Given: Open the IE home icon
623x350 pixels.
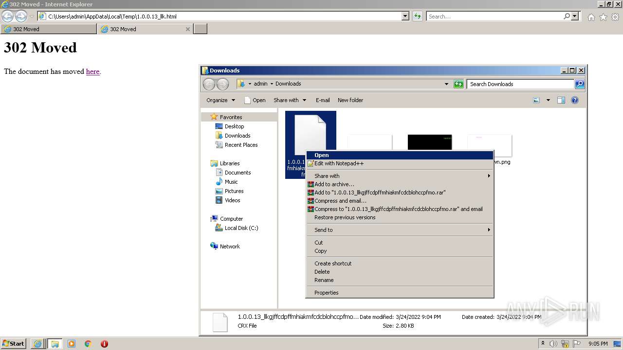Looking at the screenshot, I should 591,17.
